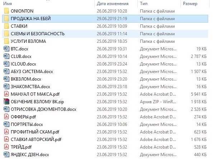Click the size value 5 941 КБ
Viewport: 216px width, 159px height.
[x=199, y=94]
